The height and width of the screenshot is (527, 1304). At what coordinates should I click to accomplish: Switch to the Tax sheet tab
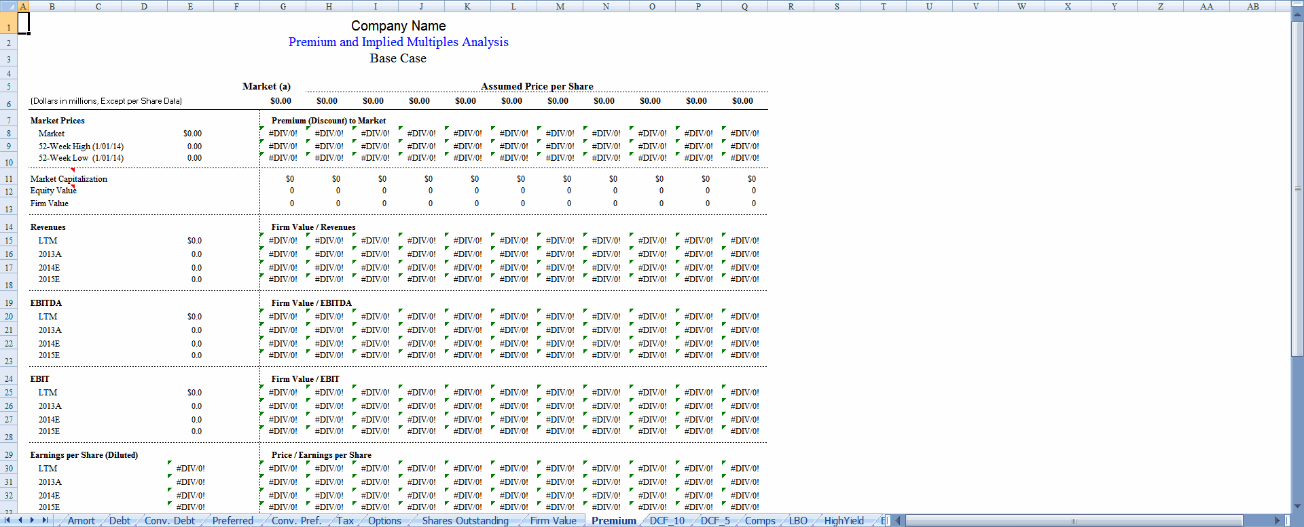click(x=345, y=521)
